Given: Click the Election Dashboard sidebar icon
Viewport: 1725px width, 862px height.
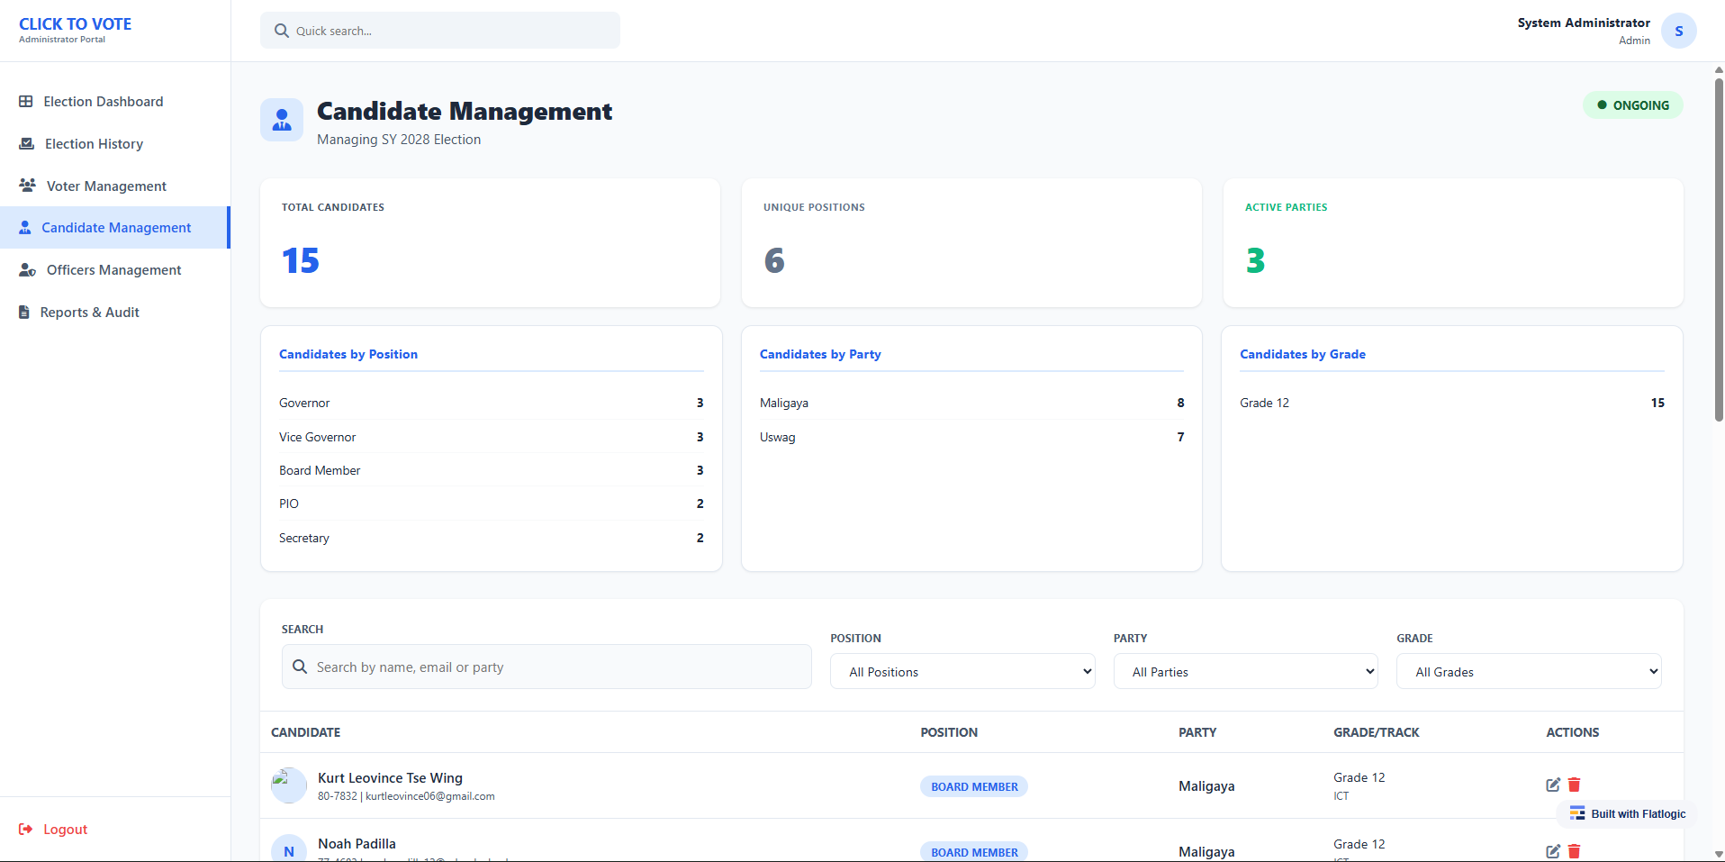Looking at the screenshot, I should point(26,102).
